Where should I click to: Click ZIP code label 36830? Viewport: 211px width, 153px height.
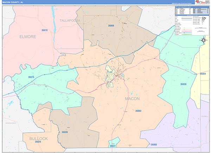183,84
